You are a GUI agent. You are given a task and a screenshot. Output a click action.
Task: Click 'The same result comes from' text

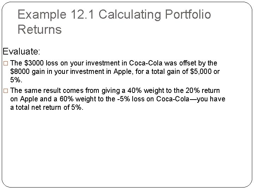55,90
